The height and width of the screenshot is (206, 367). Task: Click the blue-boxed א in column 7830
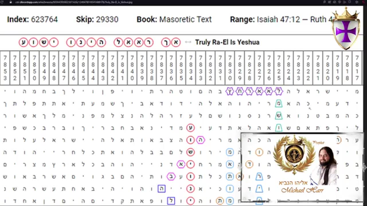pos(230,164)
